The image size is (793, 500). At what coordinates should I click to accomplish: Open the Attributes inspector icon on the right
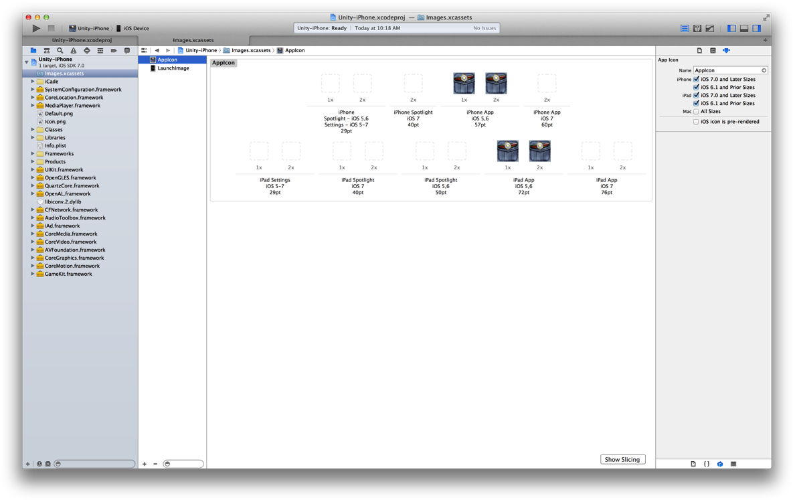[726, 50]
